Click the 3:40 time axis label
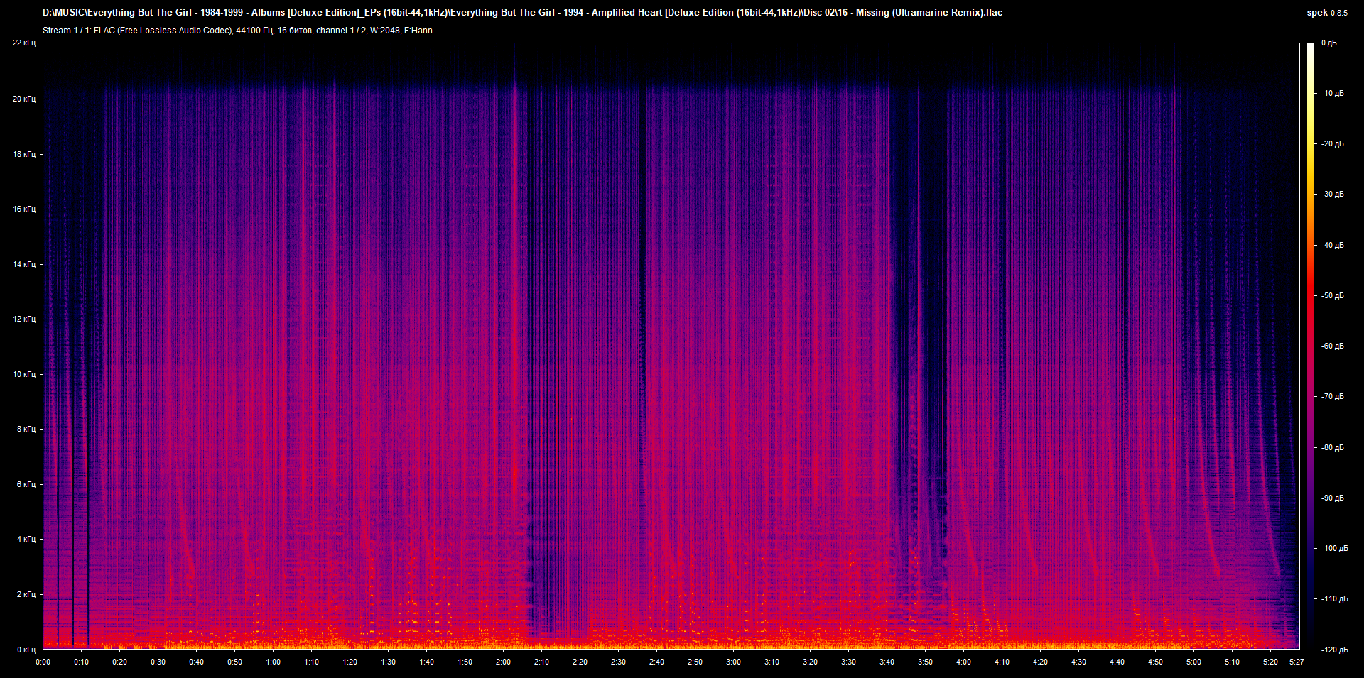1364x678 pixels. click(x=887, y=662)
